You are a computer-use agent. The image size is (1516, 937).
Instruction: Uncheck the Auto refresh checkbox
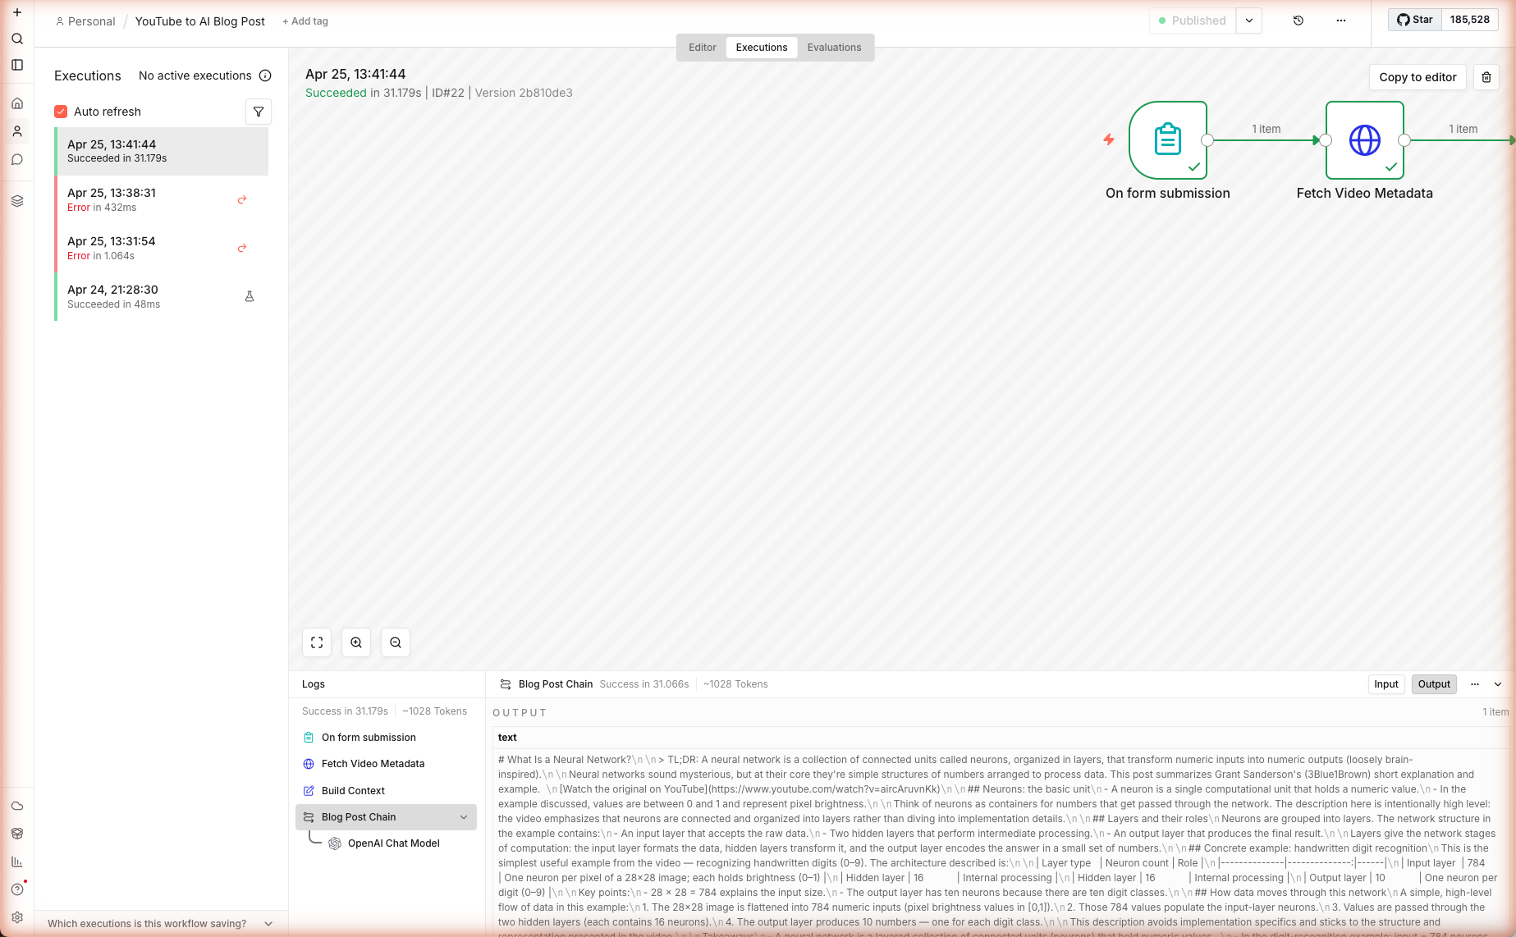click(61, 112)
